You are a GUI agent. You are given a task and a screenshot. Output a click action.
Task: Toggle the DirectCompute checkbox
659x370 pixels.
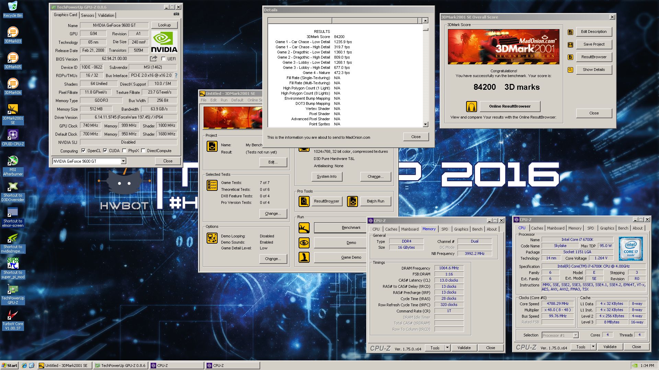pos(143,151)
